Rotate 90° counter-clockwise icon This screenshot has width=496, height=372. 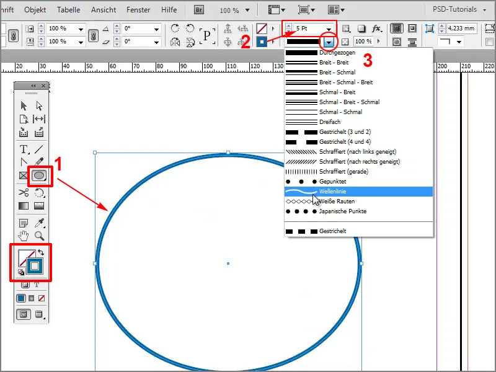[x=190, y=28]
